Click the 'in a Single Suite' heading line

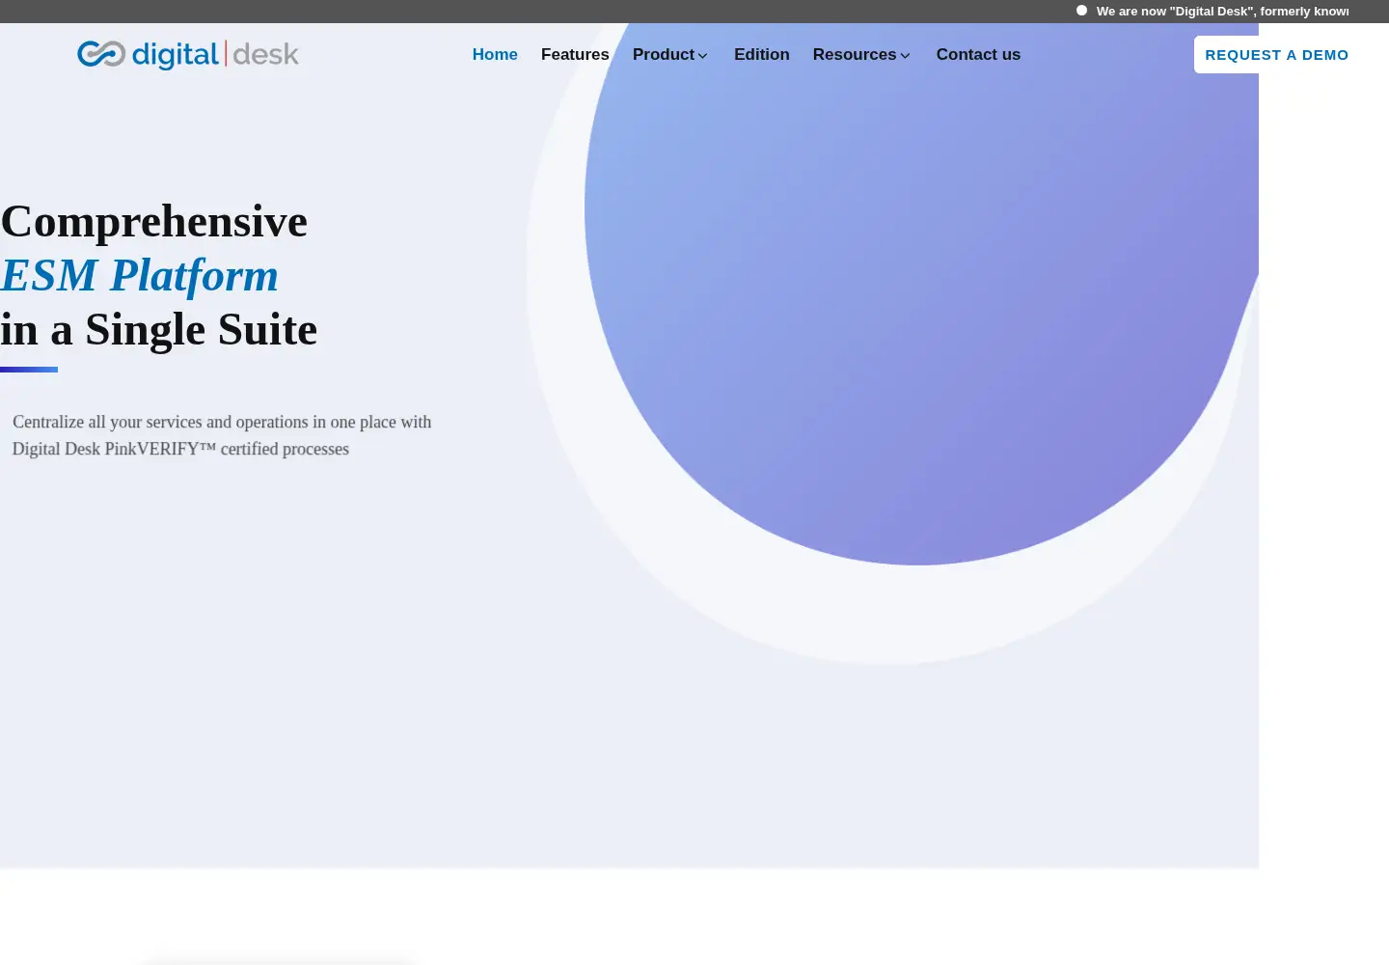pyautogui.click(x=159, y=330)
